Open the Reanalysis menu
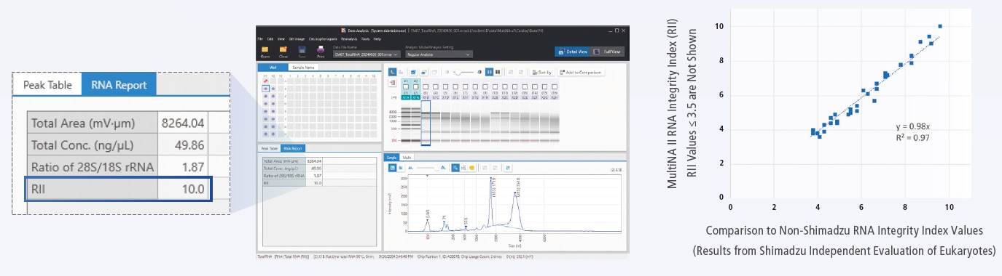The height and width of the screenshot is (276, 1002). tap(349, 38)
